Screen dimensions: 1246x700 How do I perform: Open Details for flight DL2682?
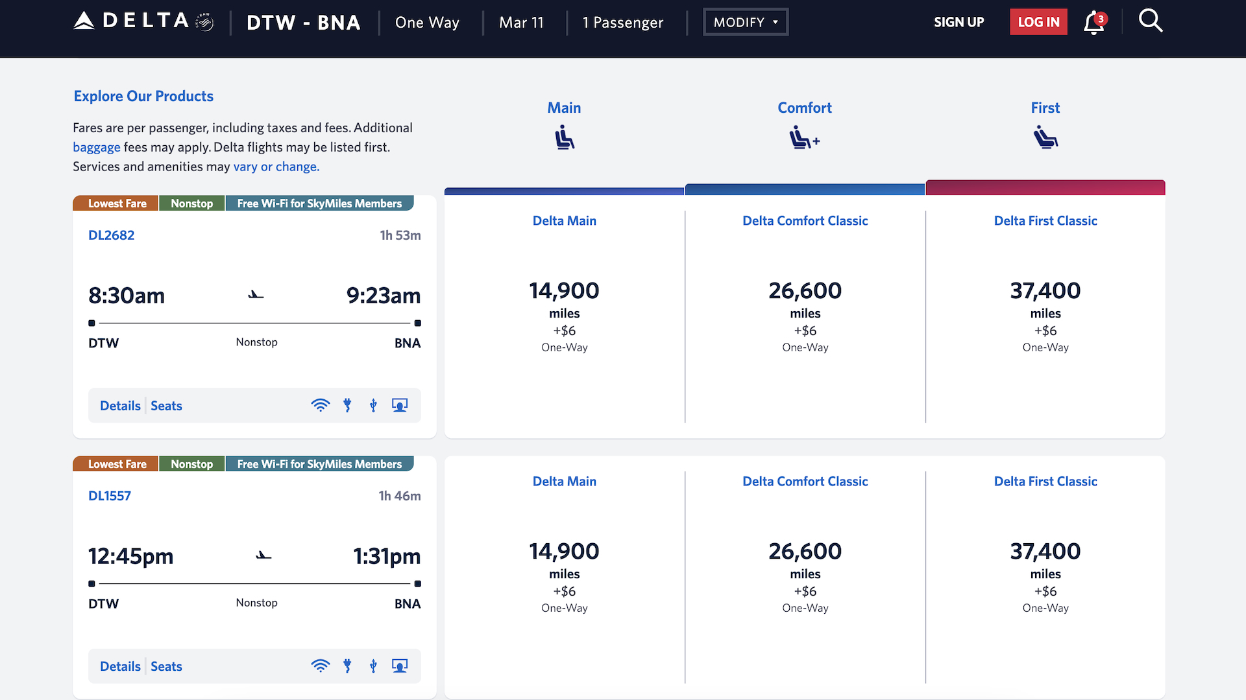click(120, 406)
